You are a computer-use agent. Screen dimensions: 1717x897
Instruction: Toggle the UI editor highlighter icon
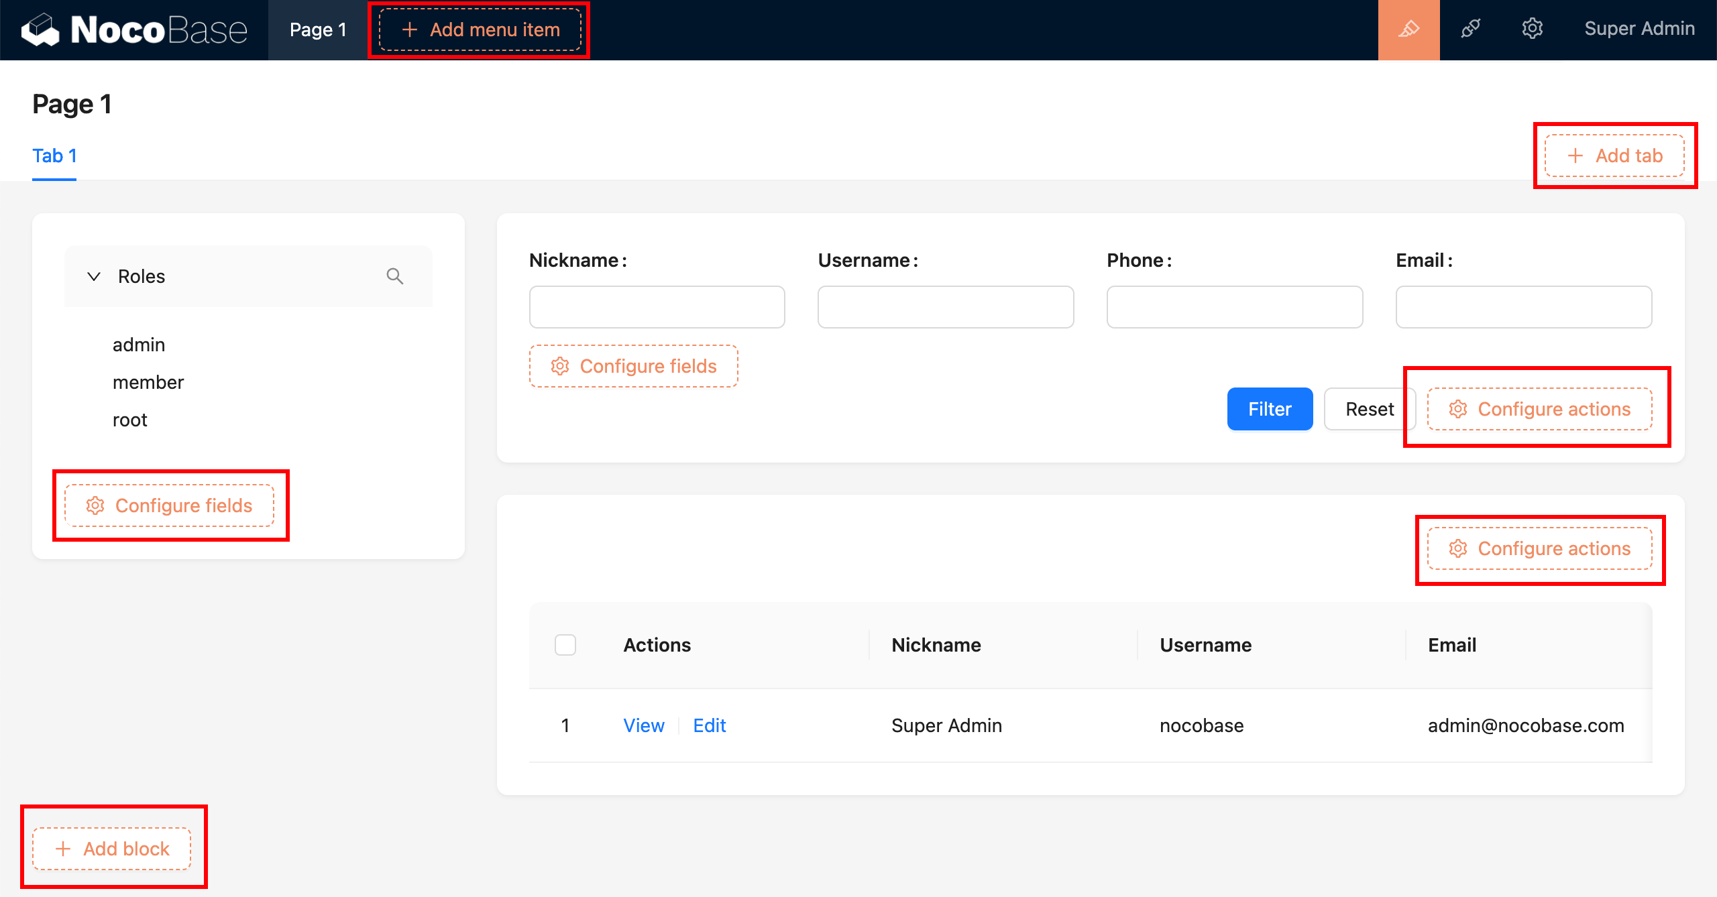pyautogui.click(x=1408, y=29)
